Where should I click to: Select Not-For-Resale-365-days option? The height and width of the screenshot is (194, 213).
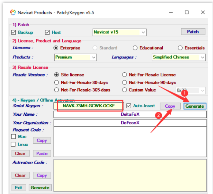click(56, 90)
